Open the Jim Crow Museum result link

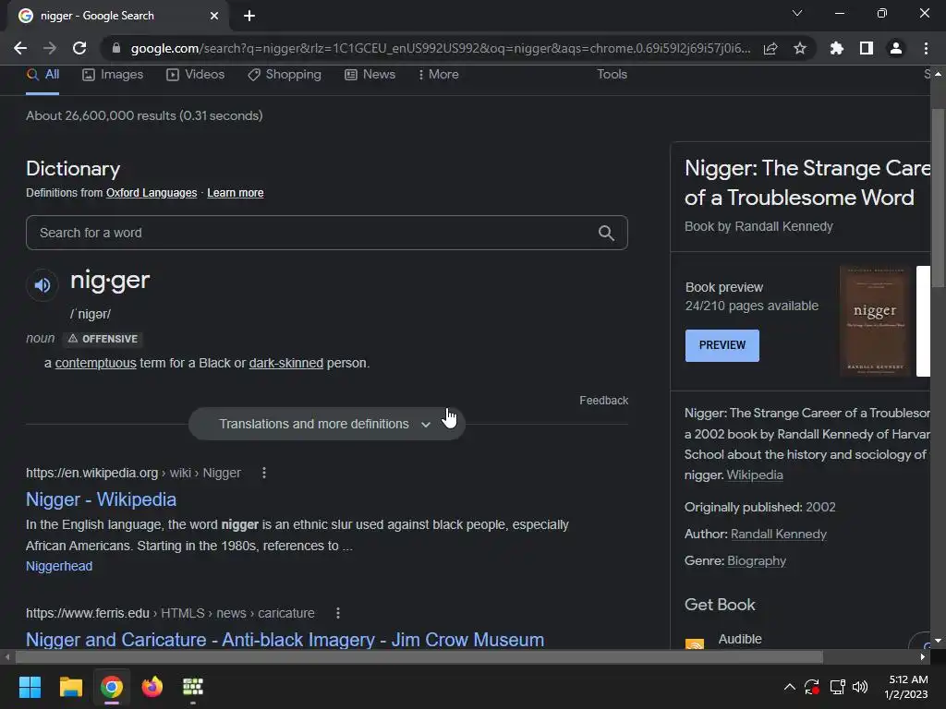(285, 639)
